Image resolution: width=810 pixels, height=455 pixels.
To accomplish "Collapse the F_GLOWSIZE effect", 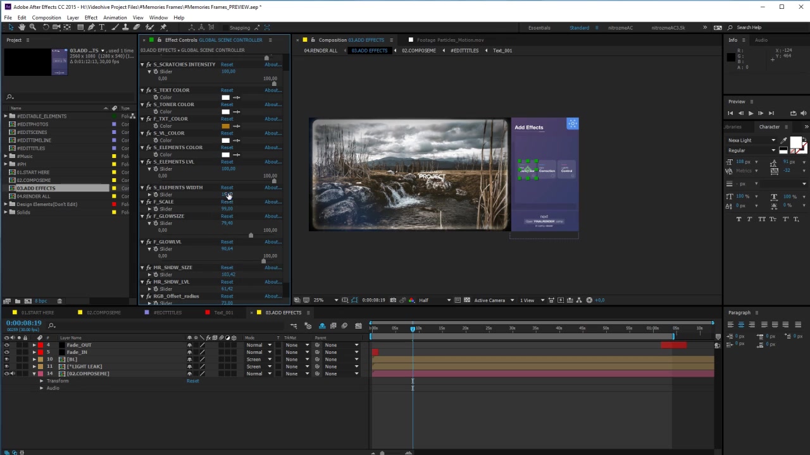I will [142, 216].
